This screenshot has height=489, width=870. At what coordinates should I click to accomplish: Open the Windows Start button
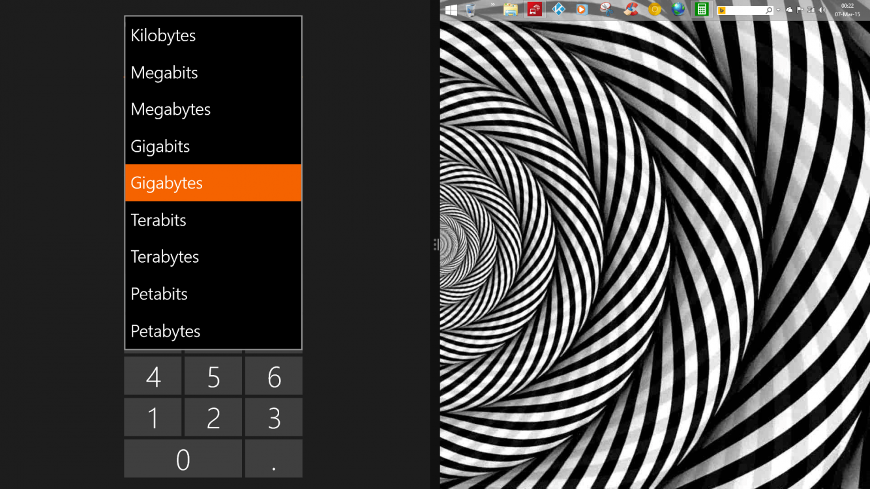pos(451,10)
